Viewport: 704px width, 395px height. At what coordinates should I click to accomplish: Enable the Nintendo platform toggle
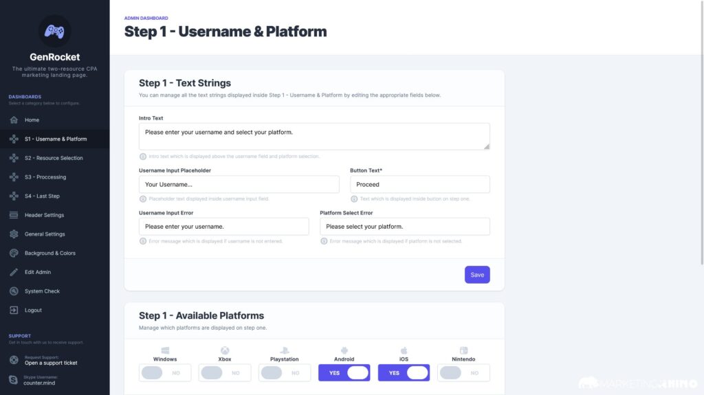coord(463,373)
